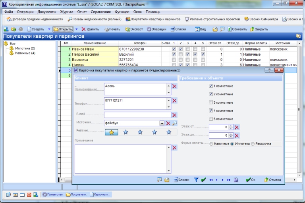Clear the Примечание field with red X
This screenshot has height=203, width=305.
point(174,148)
